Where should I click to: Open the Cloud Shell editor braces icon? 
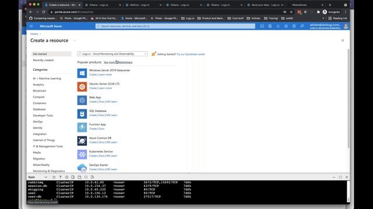pyautogui.click(x=86, y=177)
